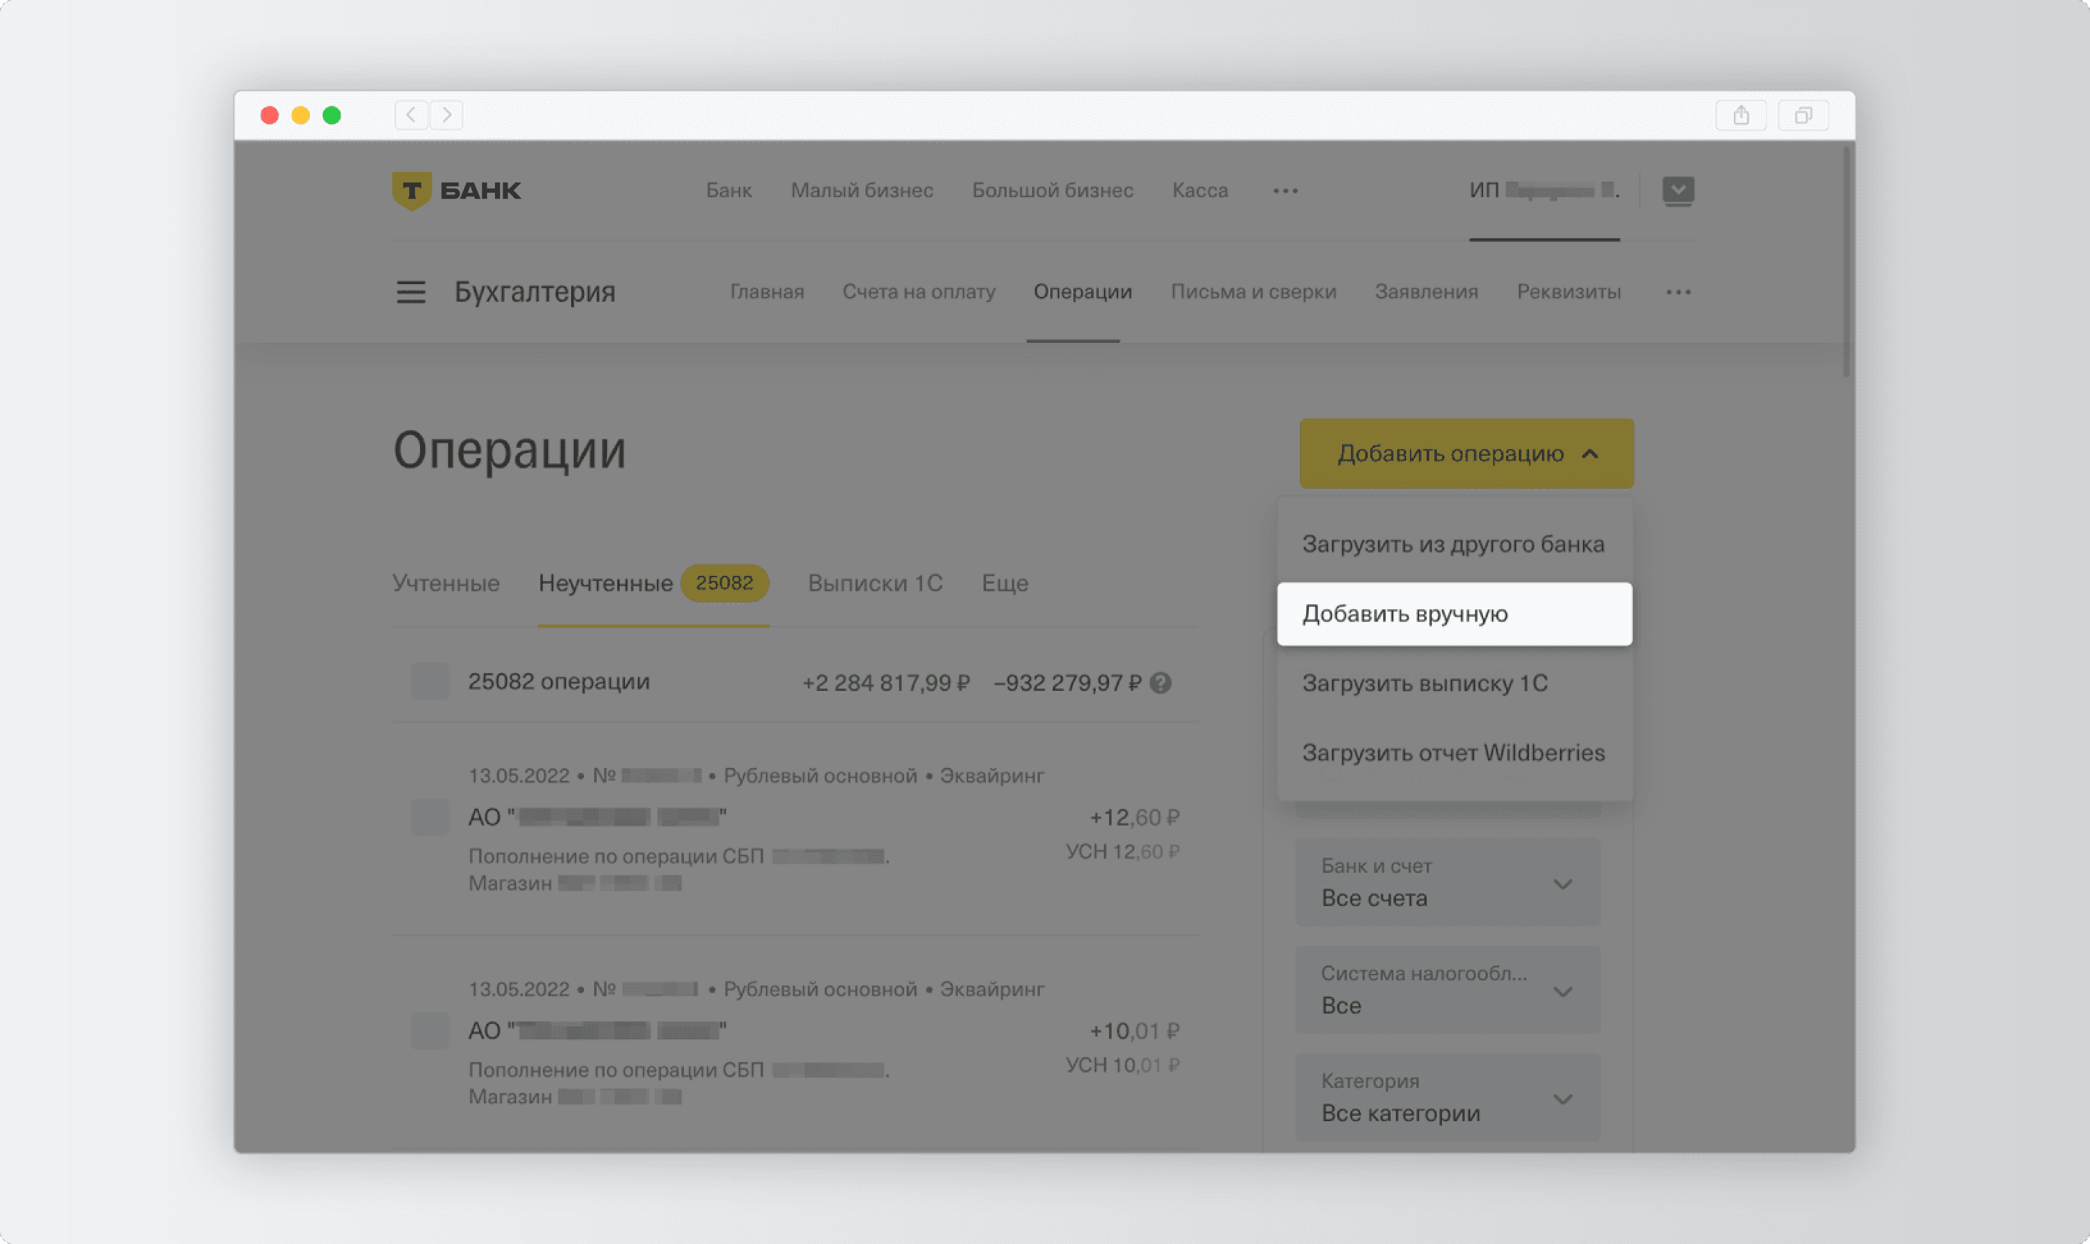Screen dimensions: 2090x1244
Task: Expand the Категория dropdown
Action: [1448, 1097]
